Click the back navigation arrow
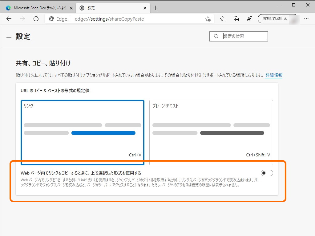 9,18
